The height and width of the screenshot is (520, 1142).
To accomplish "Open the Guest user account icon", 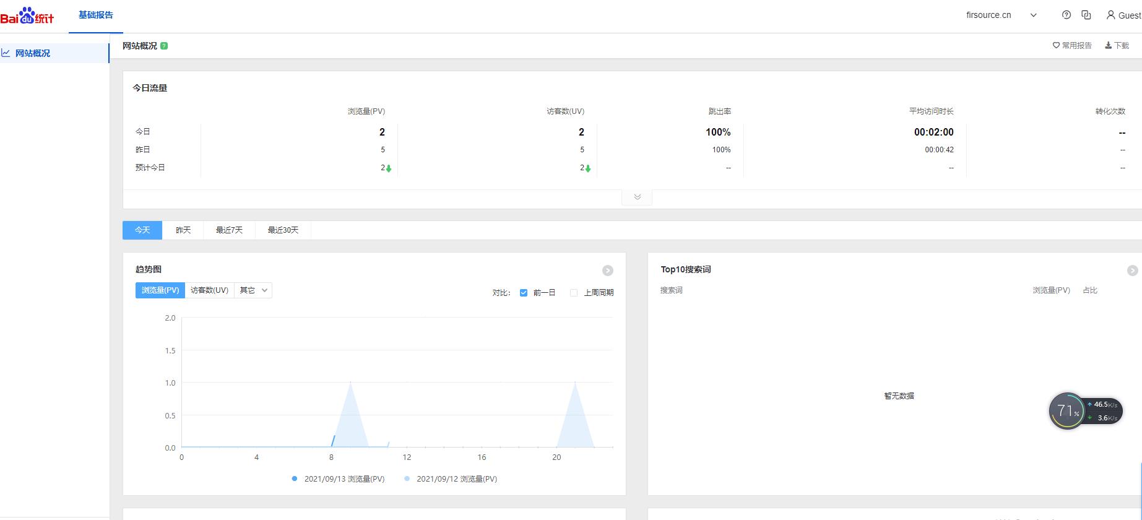I will pos(1110,15).
